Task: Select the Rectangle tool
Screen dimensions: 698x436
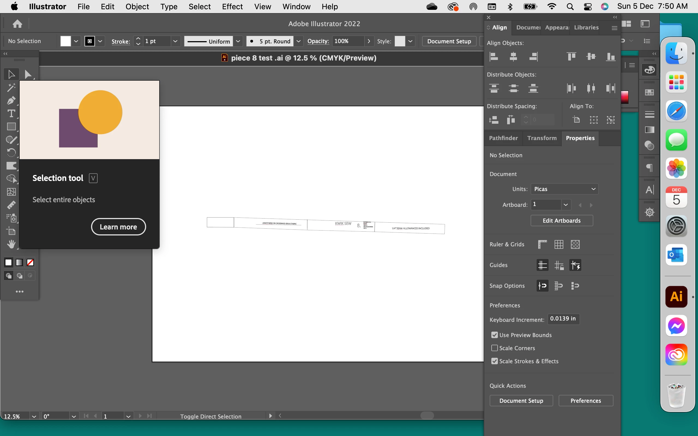Action: coord(11,127)
